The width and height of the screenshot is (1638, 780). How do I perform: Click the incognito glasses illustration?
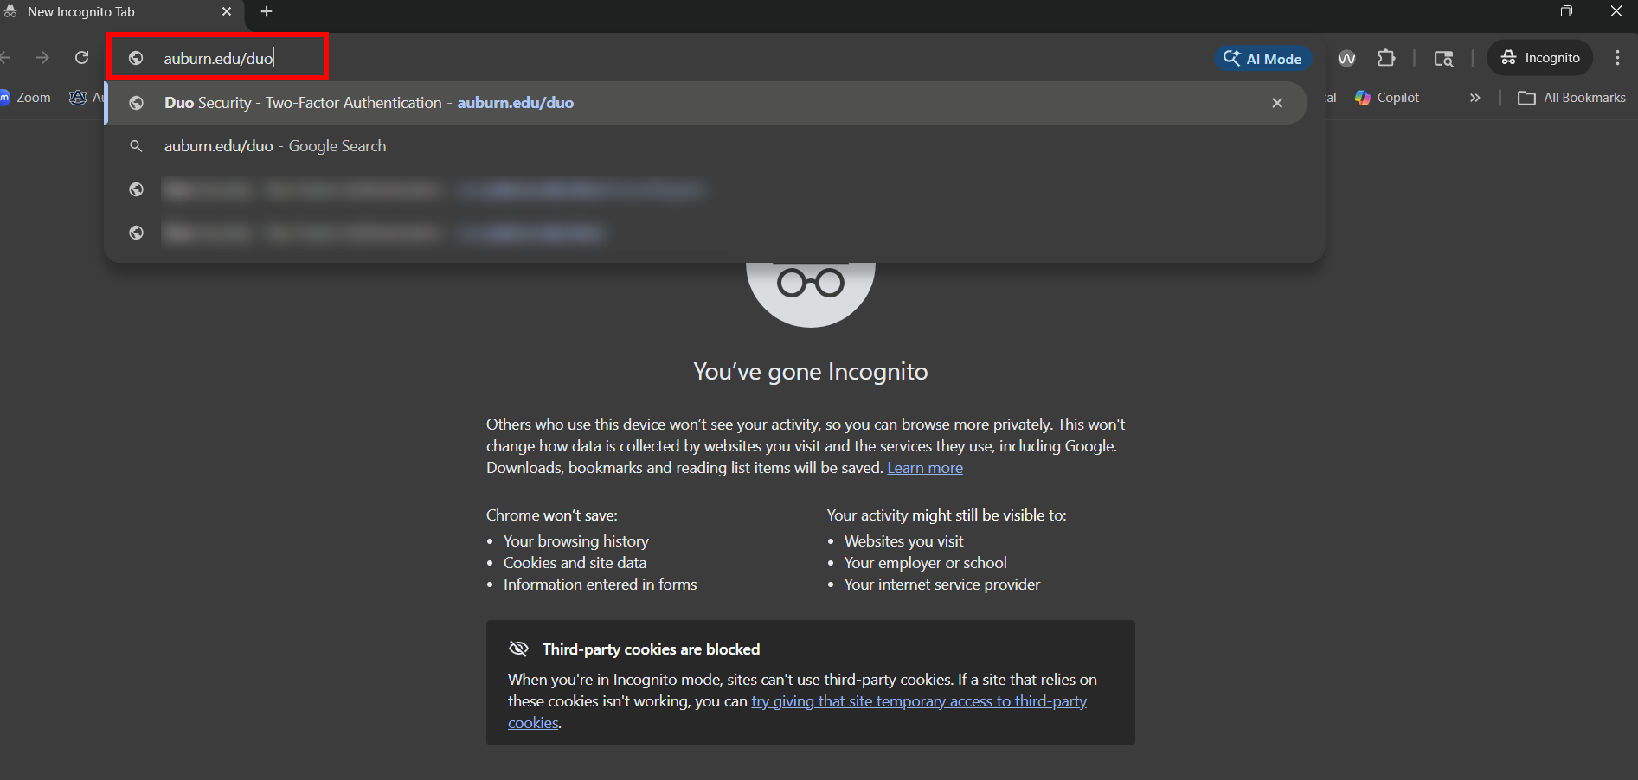tap(811, 294)
